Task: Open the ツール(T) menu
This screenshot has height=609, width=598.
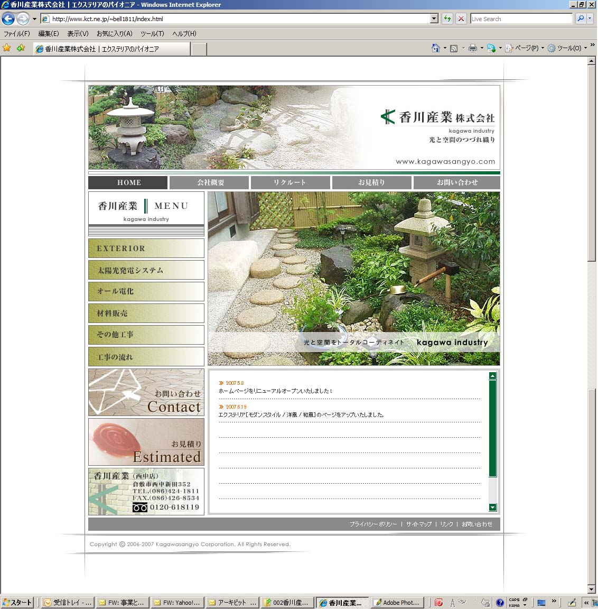Action: click(152, 34)
